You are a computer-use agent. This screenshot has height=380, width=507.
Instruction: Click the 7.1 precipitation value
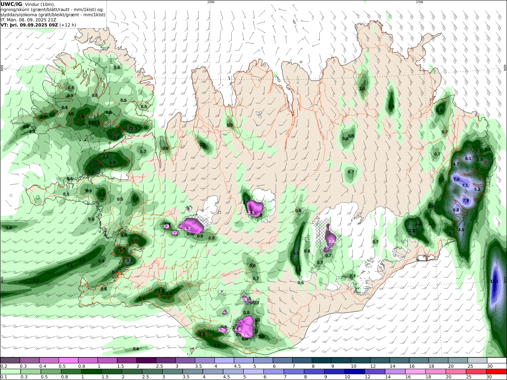click(x=465, y=185)
